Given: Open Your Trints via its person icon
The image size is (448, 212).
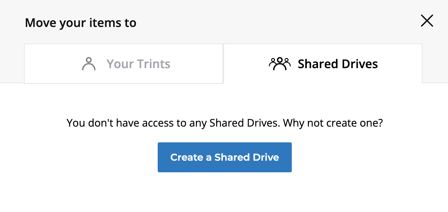Looking at the screenshot, I should (89, 64).
